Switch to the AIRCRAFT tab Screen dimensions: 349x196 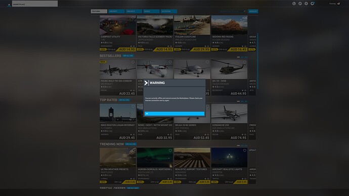click(116, 11)
